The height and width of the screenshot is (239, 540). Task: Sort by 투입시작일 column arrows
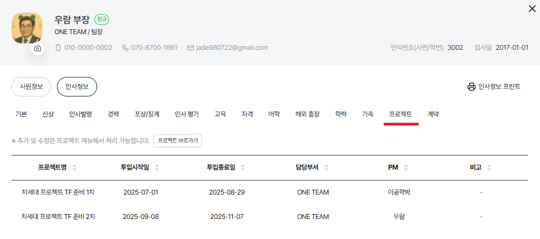[156, 167]
